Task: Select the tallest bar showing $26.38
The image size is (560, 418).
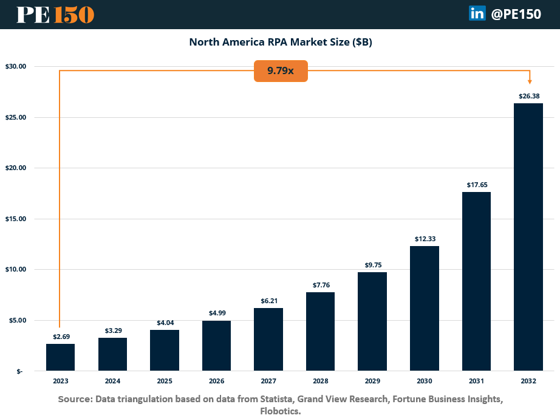Action: [528, 237]
